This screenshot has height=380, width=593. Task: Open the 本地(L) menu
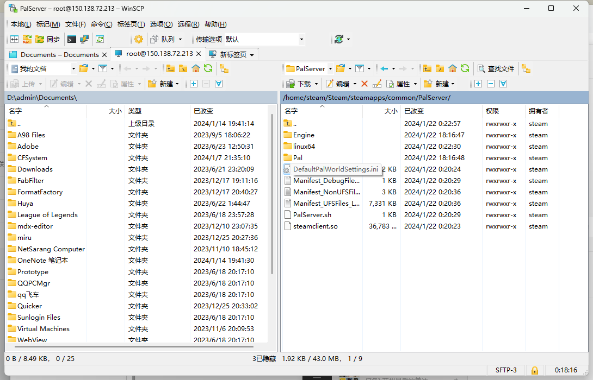point(21,24)
